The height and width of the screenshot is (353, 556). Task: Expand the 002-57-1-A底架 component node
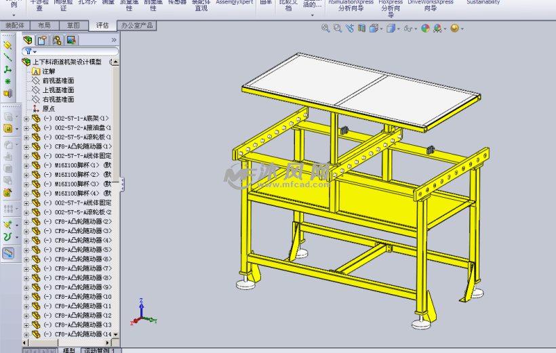(x=26, y=119)
